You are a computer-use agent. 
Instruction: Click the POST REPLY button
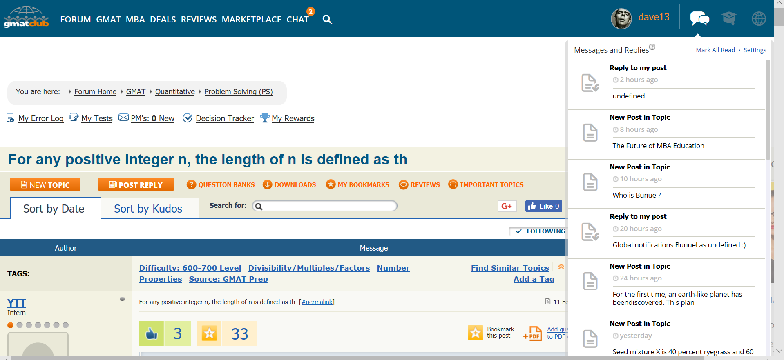(x=136, y=184)
